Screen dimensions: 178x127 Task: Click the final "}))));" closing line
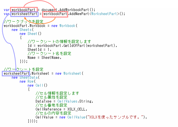click(33, 121)
